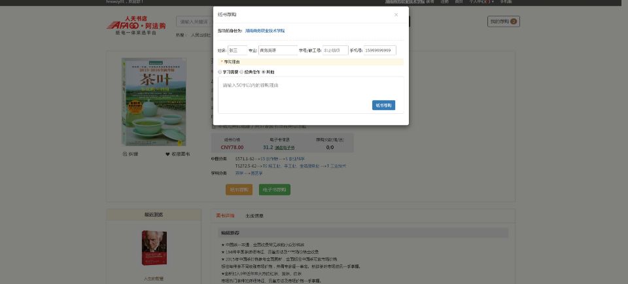The height and width of the screenshot is (284, 628).
Task: Switch to the 出版信息 tab
Action: point(254,215)
